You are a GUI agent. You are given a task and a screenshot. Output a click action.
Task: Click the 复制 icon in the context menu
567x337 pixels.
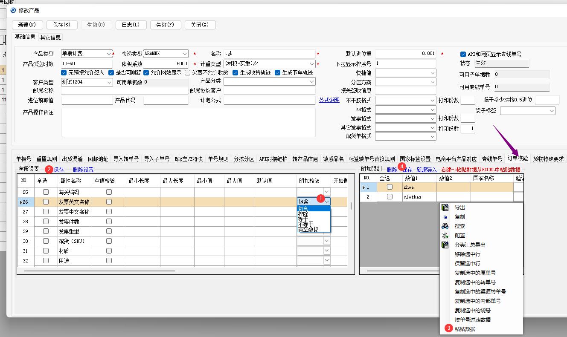point(445,217)
